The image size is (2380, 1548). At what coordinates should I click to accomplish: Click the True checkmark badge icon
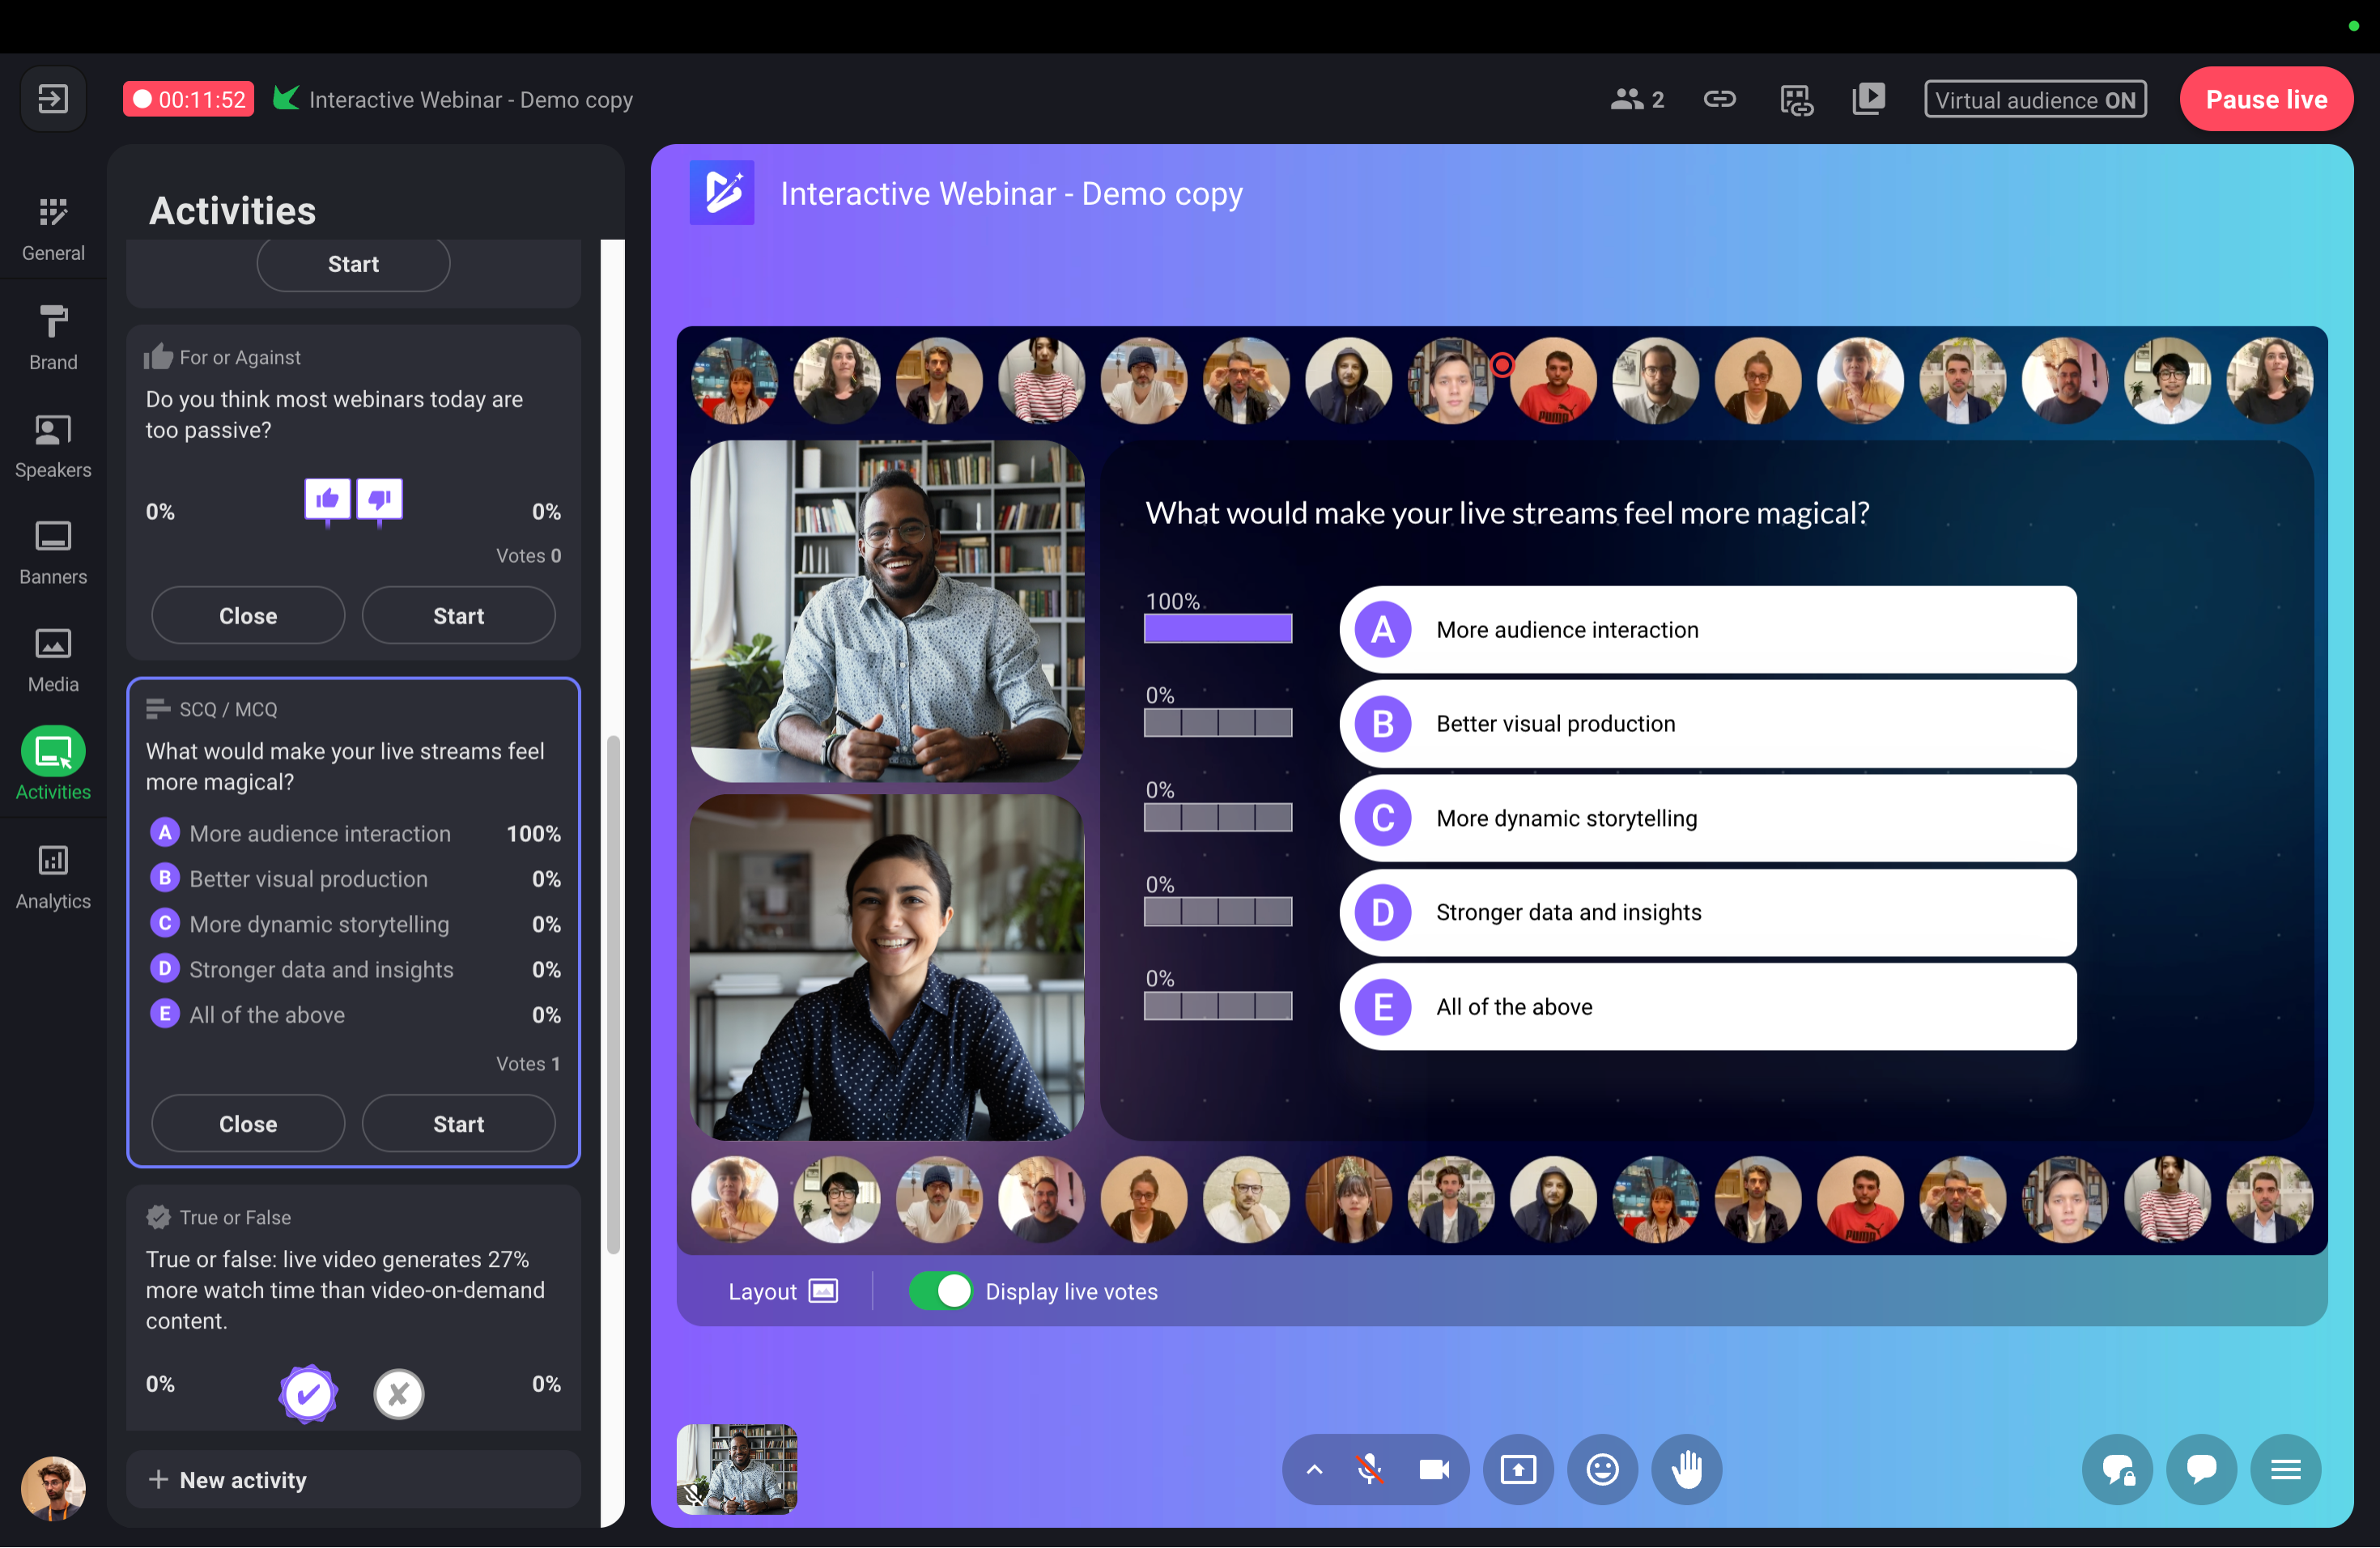(308, 1393)
